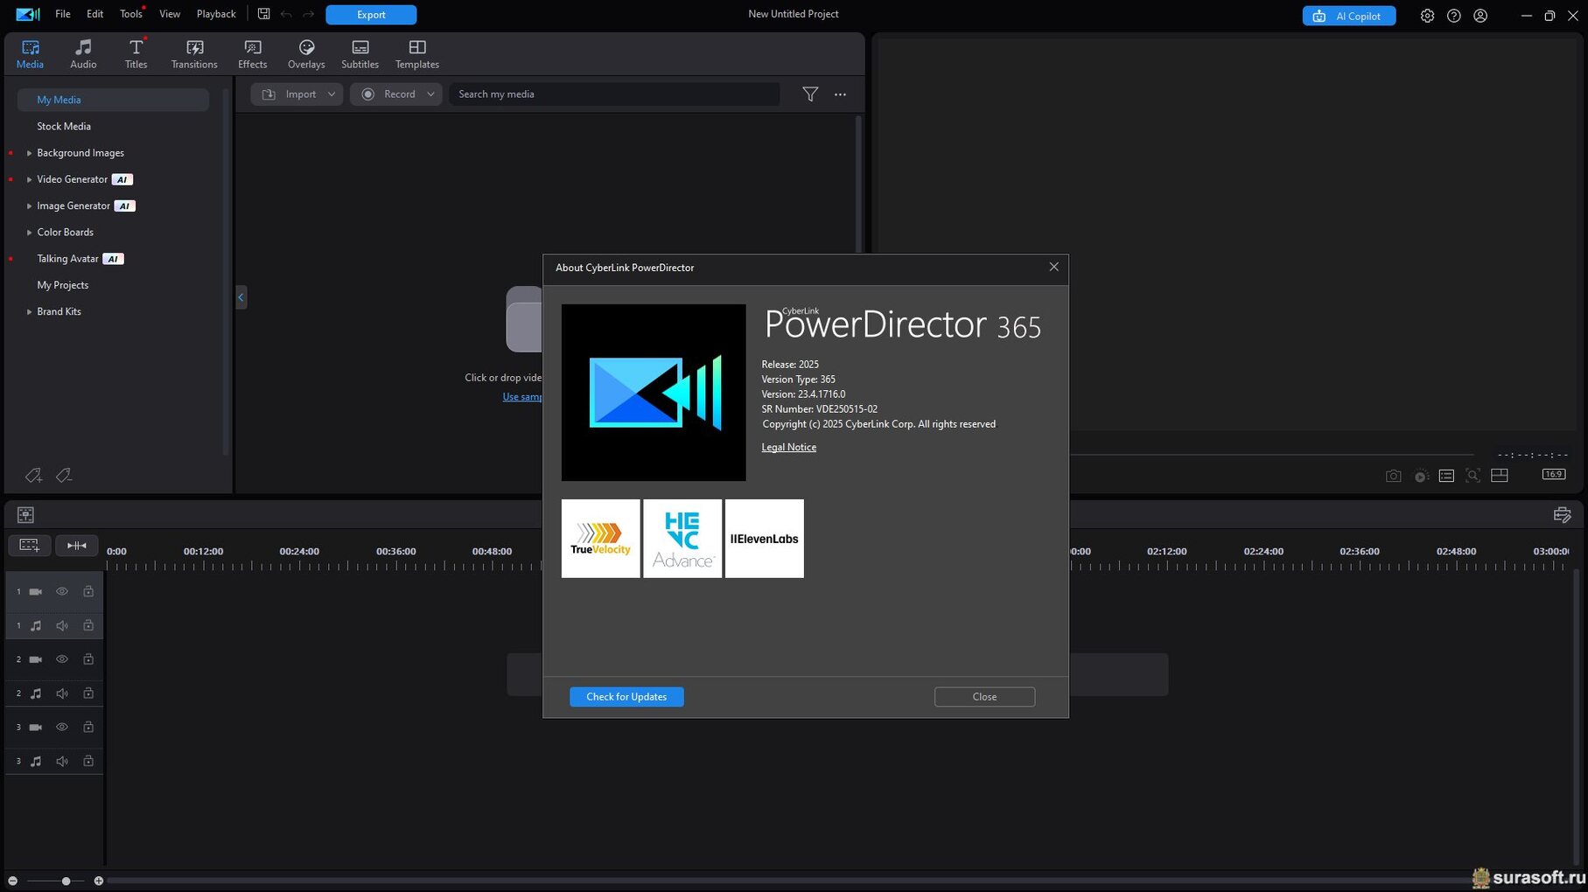Click the preview layout window icon
1588x892 pixels.
[1500, 476]
